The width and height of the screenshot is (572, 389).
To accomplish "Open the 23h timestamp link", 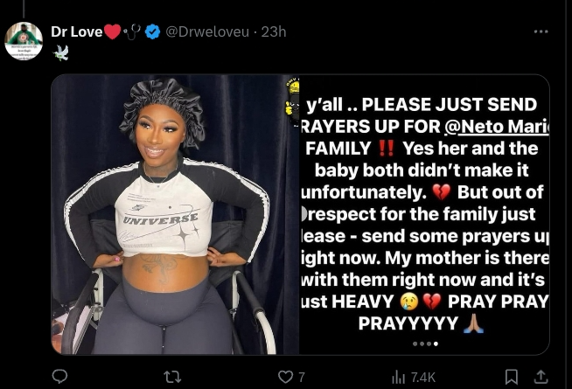I will pos(274,31).
